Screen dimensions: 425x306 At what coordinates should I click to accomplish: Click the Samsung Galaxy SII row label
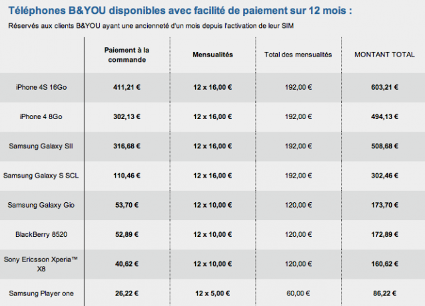pyautogui.click(x=41, y=146)
